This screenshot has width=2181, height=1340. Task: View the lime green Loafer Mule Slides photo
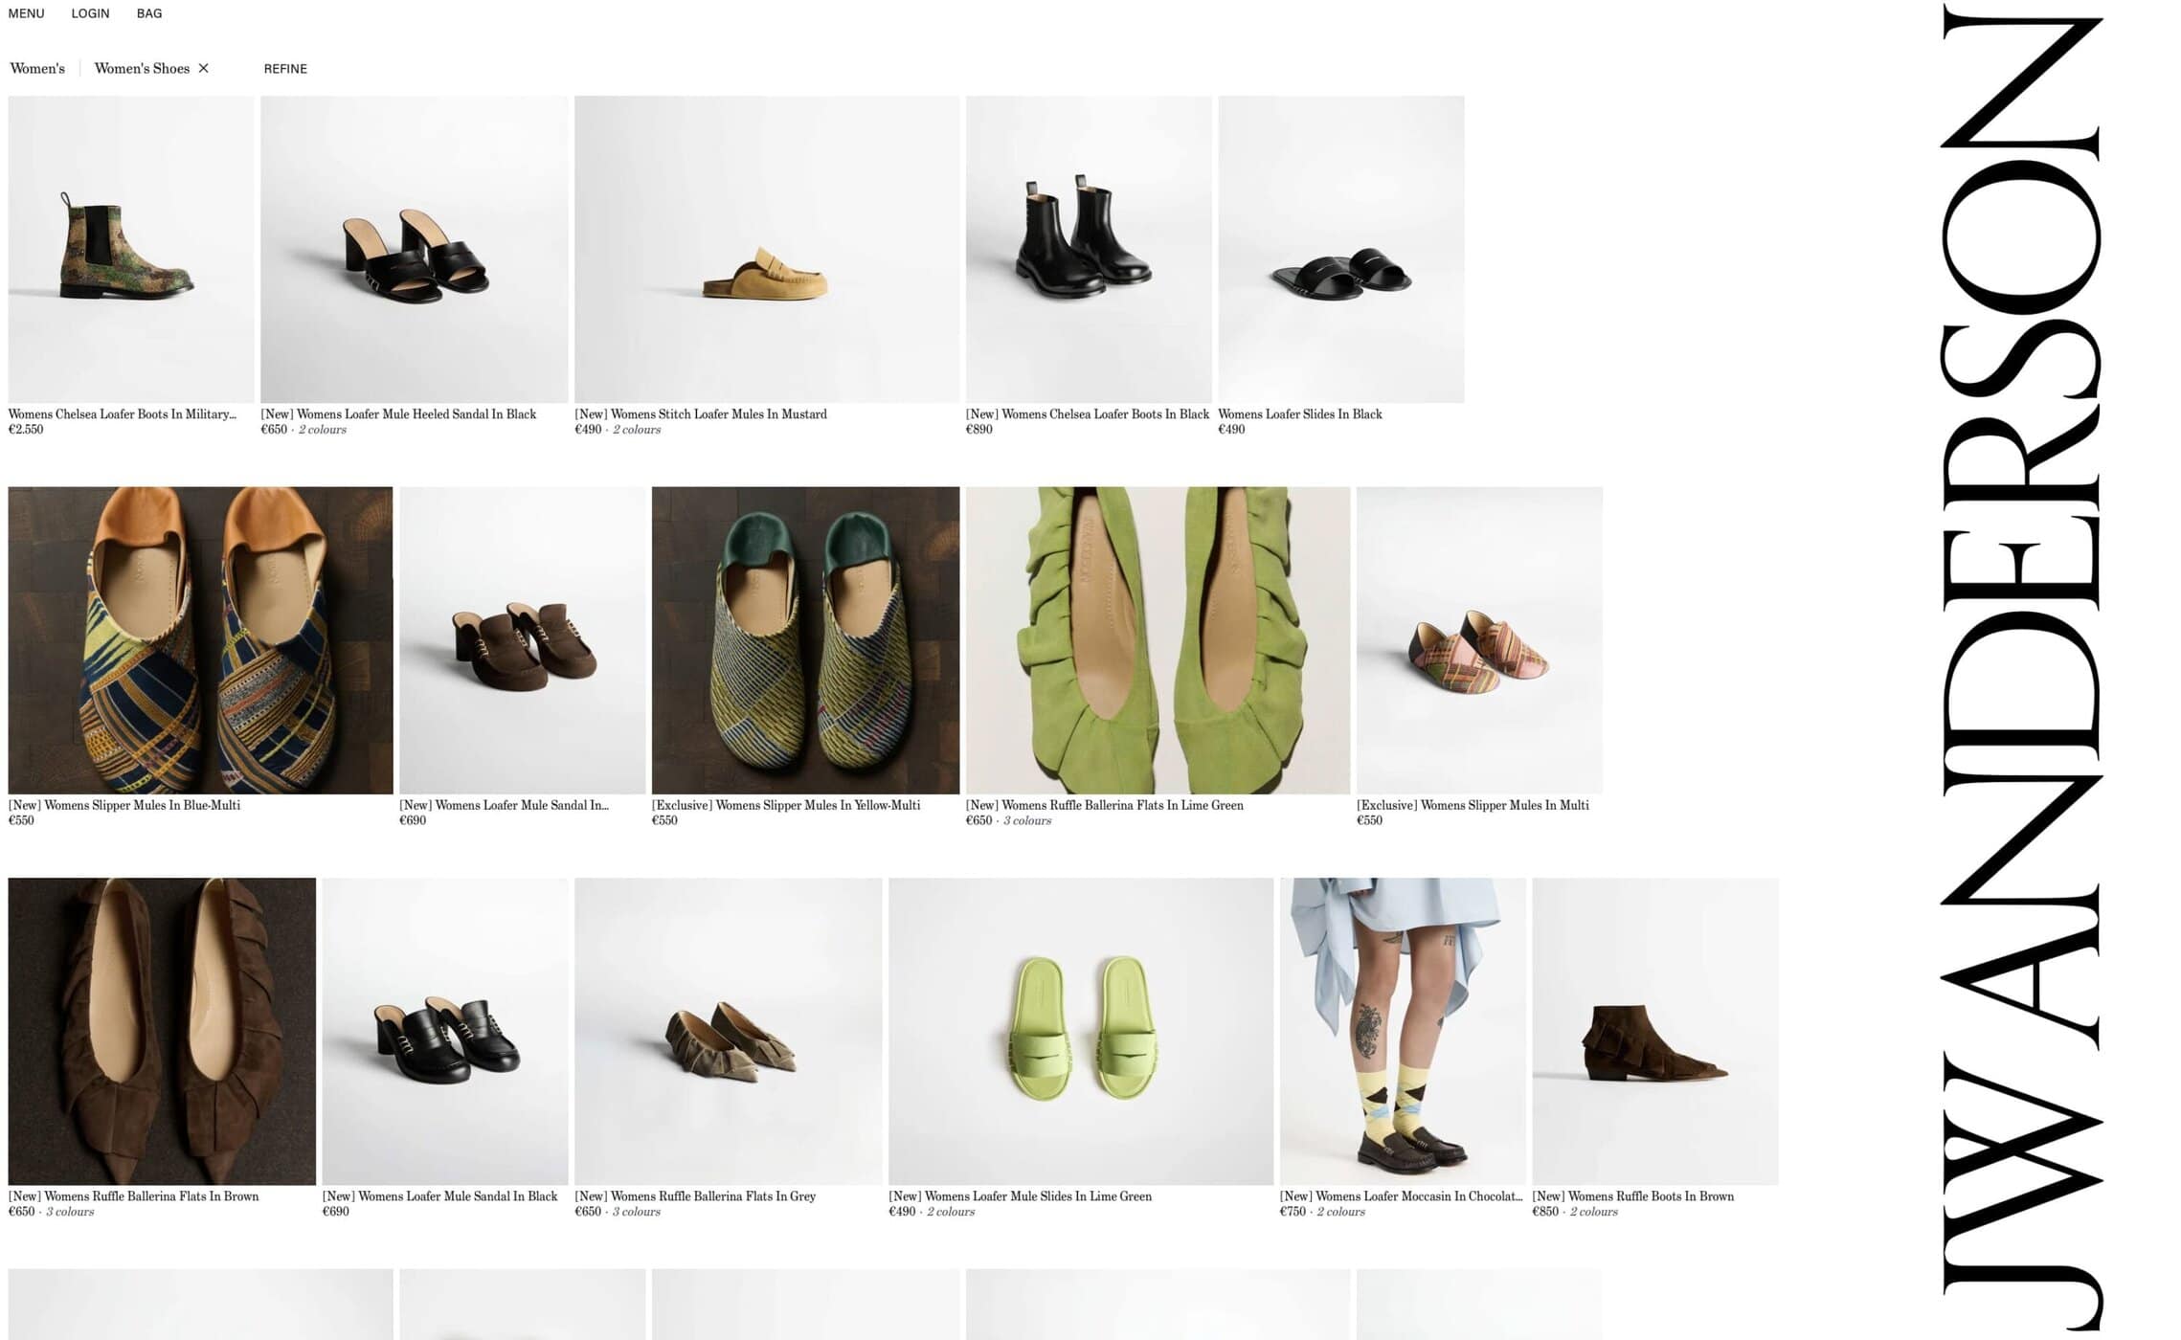click(x=1080, y=1031)
